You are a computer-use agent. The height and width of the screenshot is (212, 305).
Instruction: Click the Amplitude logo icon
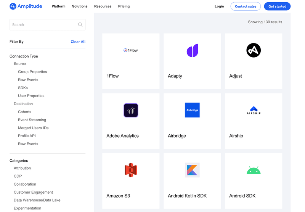(13, 6)
